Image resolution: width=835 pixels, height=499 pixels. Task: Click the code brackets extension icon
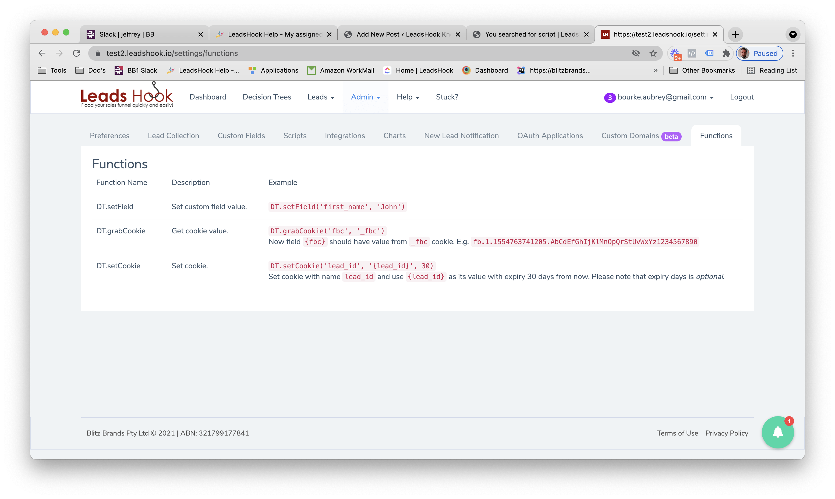point(692,53)
